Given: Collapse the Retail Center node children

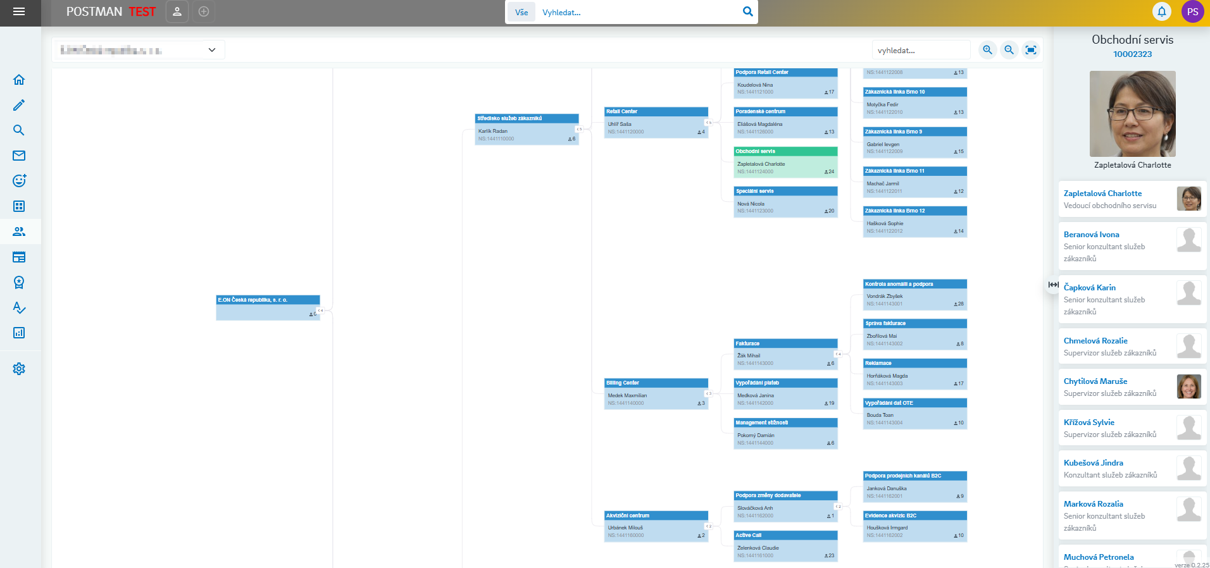Looking at the screenshot, I should pyautogui.click(x=709, y=123).
